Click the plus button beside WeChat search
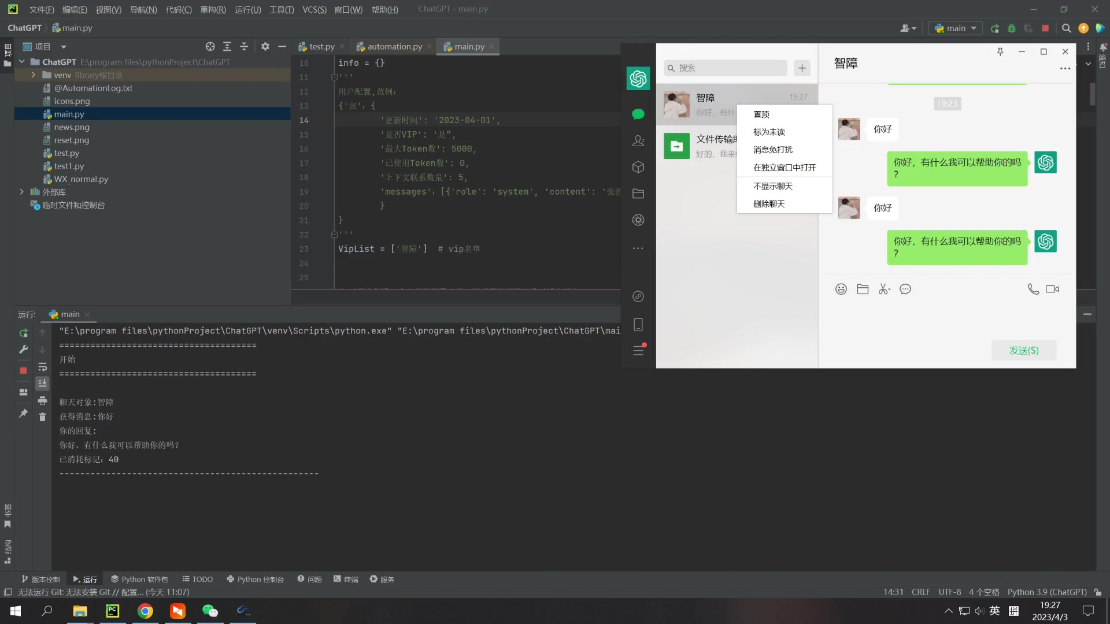The height and width of the screenshot is (624, 1110). [x=802, y=68]
